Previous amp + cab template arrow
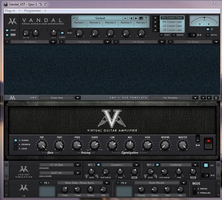Screen dimensions: 222x200 [x=203, y=98]
